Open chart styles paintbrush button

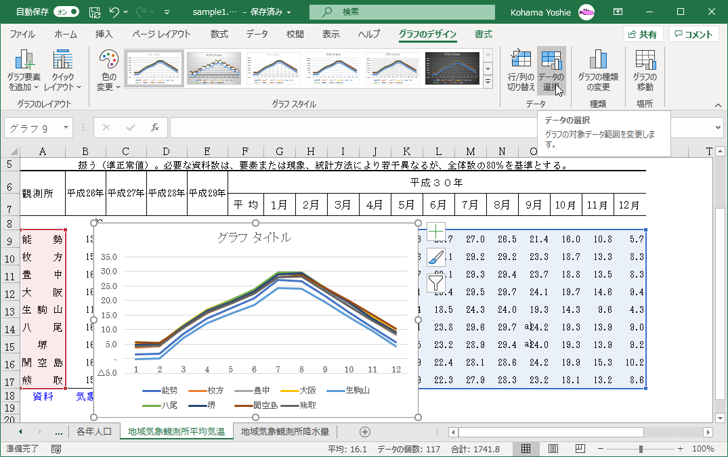435,257
